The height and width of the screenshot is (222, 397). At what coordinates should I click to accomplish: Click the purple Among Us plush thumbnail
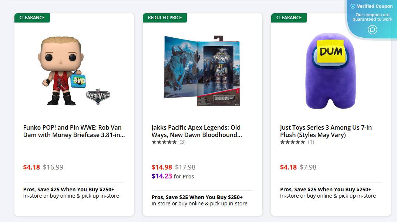pyautogui.click(x=330, y=70)
